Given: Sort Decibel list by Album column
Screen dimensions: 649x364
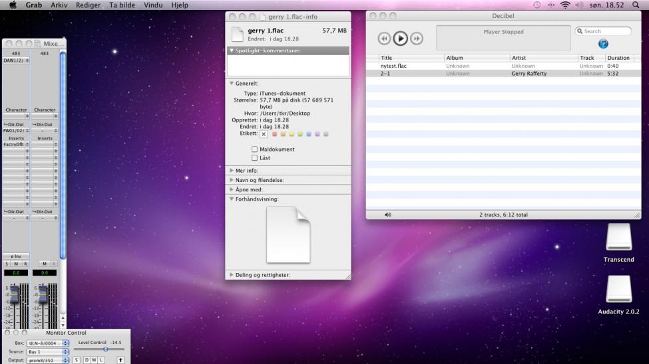Looking at the screenshot, I should pyautogui.click(x=477, y=58).
